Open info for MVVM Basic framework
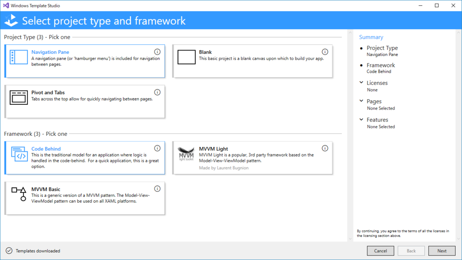 pyautogui.click(x=157, y=189)
